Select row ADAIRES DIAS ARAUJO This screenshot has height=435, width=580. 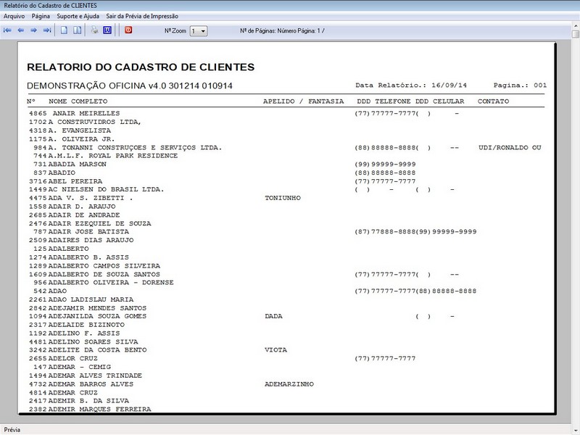285,240
